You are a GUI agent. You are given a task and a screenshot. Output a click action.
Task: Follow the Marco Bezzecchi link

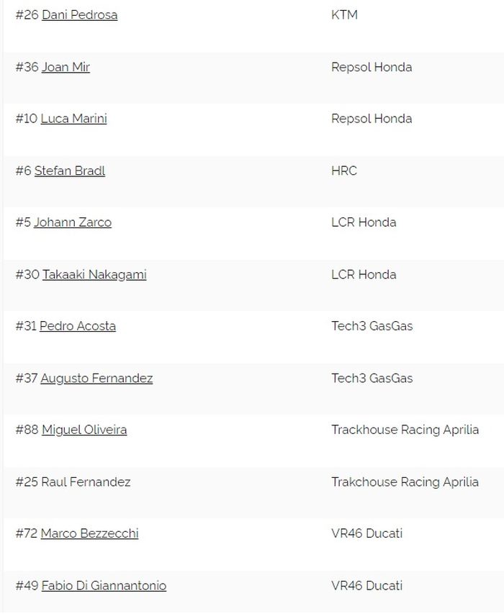point(89,533)
